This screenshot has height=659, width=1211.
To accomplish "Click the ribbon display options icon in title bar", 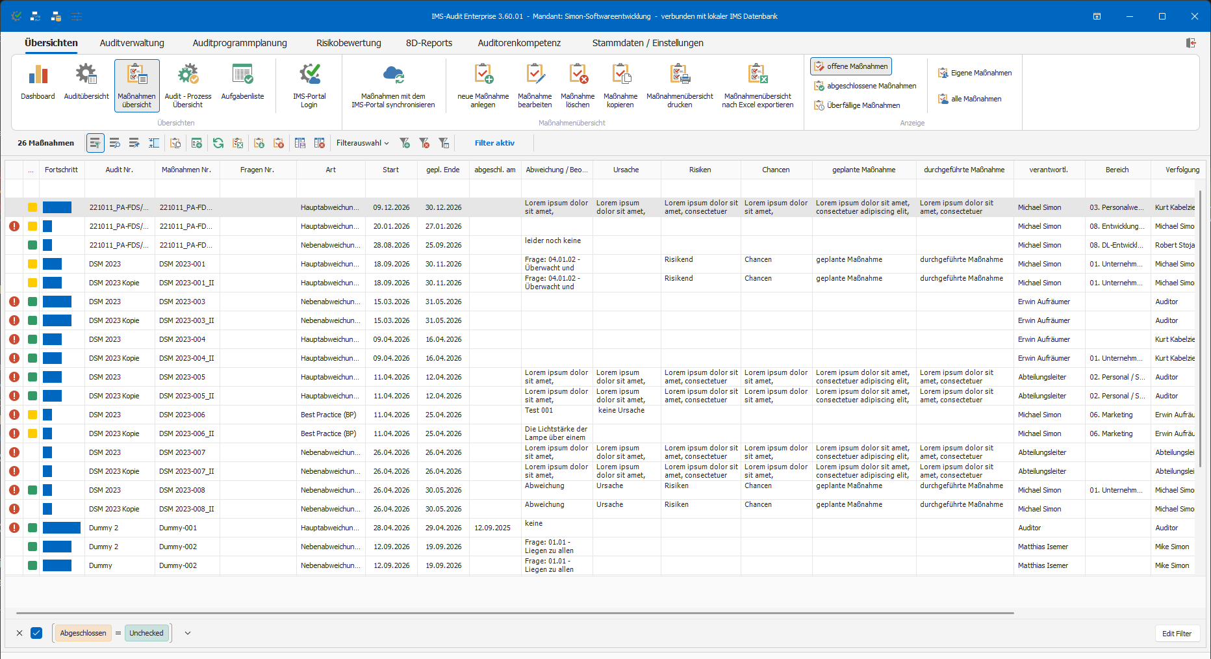I will (x=1097, y=16).
